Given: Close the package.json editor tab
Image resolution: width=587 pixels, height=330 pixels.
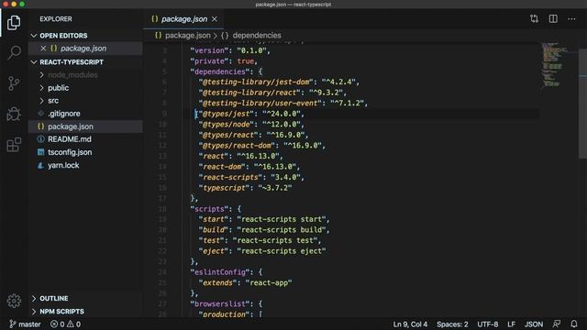Looking at the screenshot, I should [215, 19].
